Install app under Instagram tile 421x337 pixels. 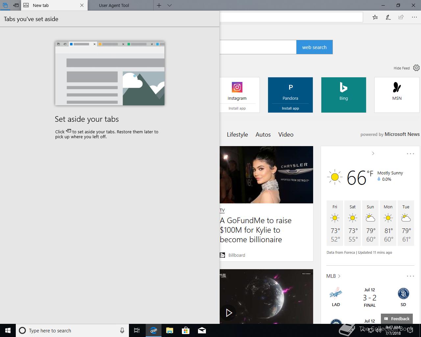pos(237,108)
